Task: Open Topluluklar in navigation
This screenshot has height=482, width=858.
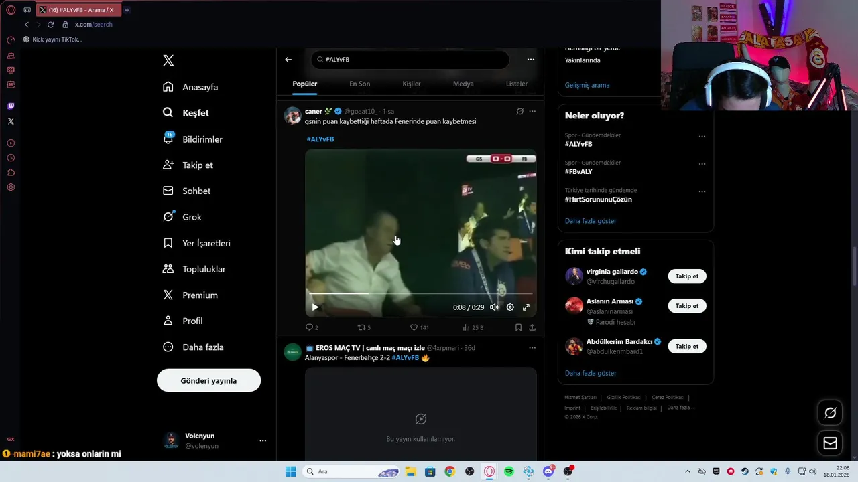Action: 195,269
